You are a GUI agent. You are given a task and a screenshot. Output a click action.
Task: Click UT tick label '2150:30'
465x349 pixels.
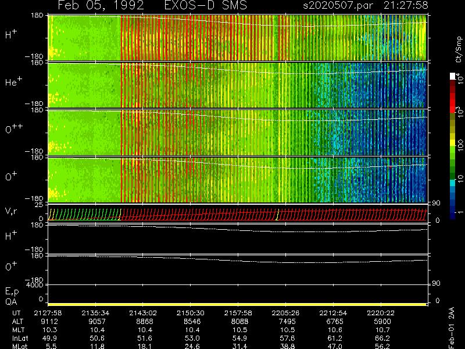click(x=191, y=313)
